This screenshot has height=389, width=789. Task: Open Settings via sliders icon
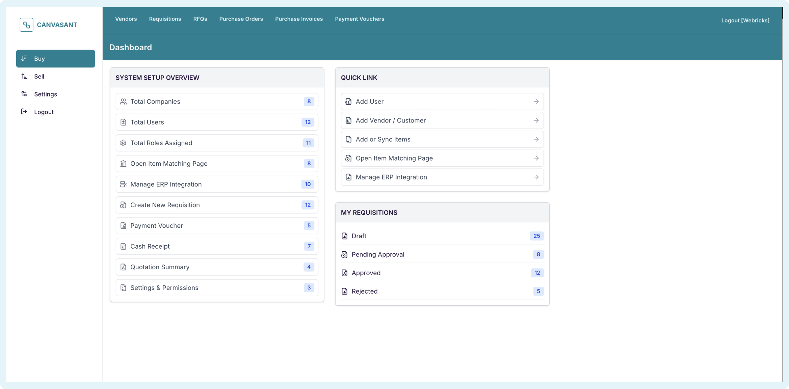(x=24, y=94)
